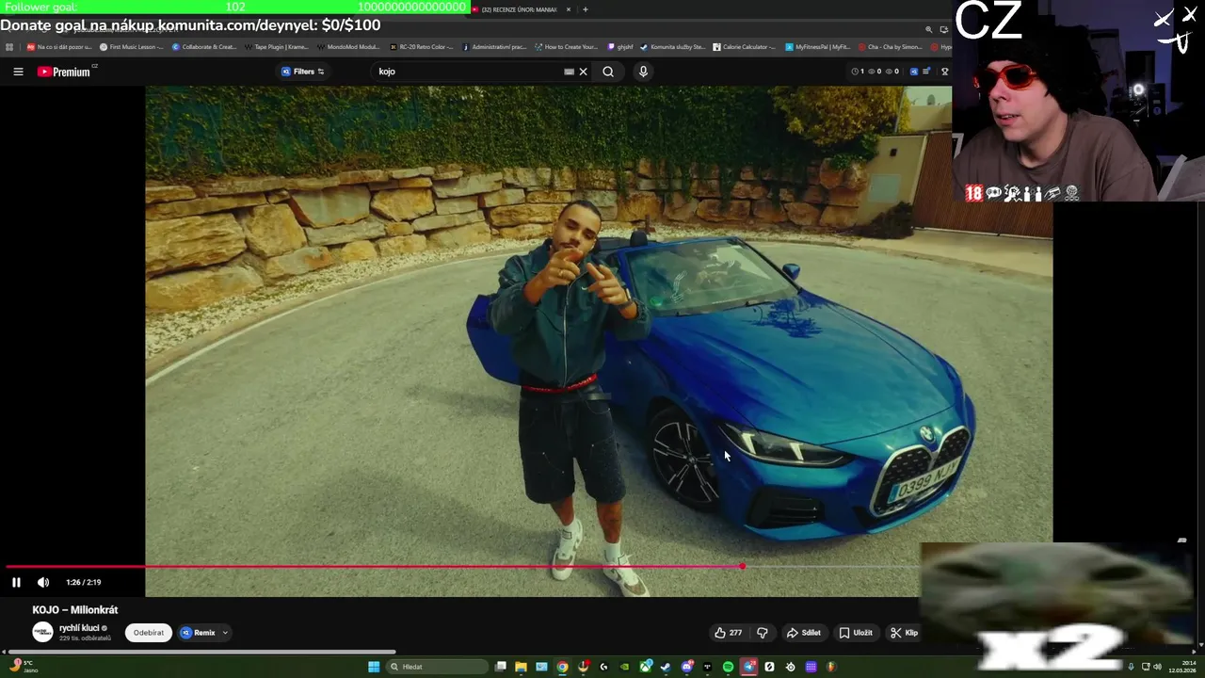Viewport: 1205px width, 678px height.
Task: Create a clip with the Klip button
Action: coord(905,633)
